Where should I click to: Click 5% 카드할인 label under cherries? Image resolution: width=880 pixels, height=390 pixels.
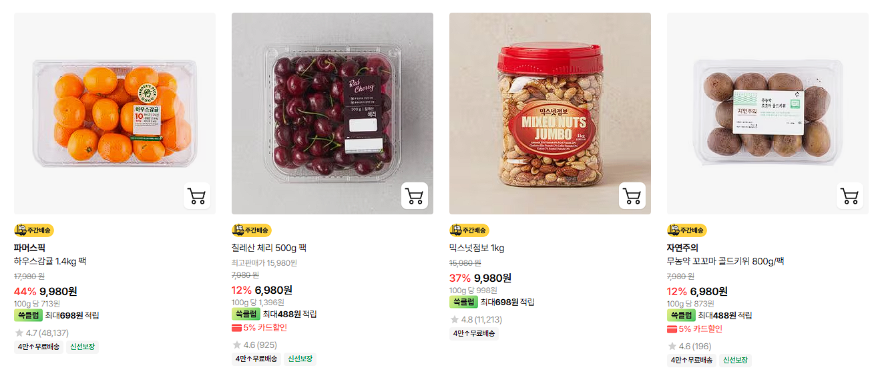point(260,328)
